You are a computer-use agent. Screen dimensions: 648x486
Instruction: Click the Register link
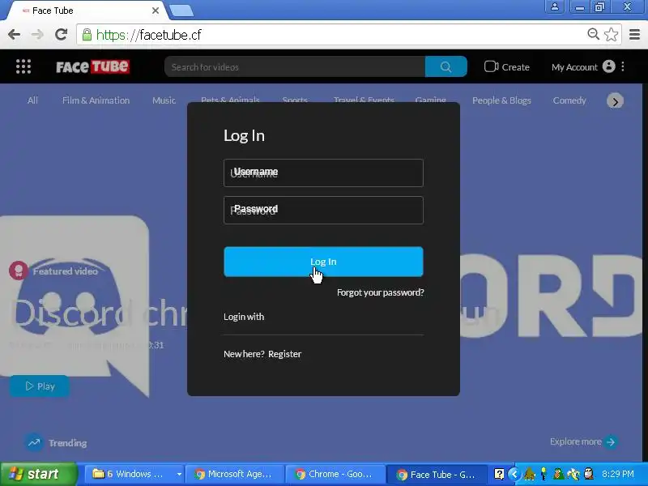coord(285,354)
